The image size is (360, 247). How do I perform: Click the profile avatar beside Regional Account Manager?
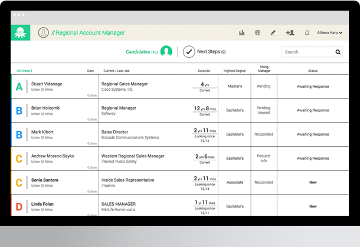click(x=43, y=33)
